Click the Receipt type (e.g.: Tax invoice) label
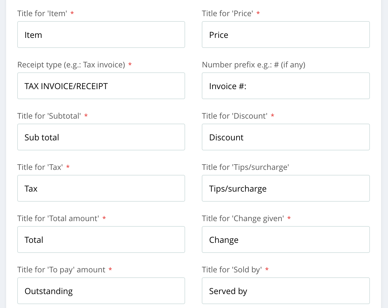Viewport: 388px width, 308px height. [71, 65]
